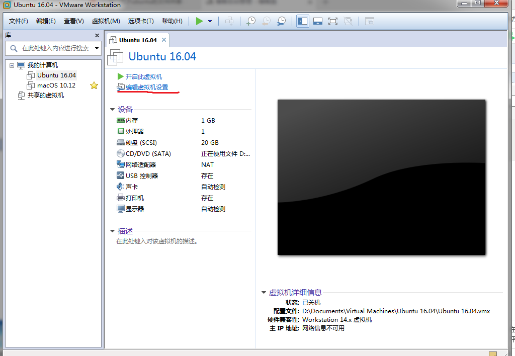This screenshot has height=356, width=515.
Task: Click the 编辑虚拟机设置 link
Action: (x=146, y=87)
